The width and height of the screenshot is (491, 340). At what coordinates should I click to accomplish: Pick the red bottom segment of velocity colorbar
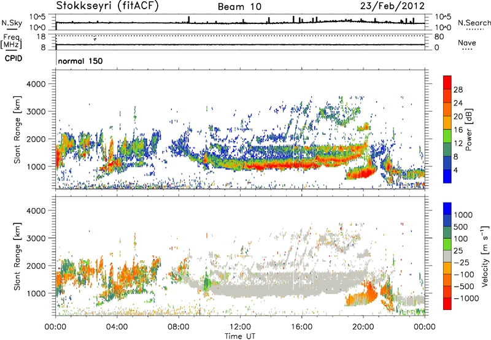(447, 304)
